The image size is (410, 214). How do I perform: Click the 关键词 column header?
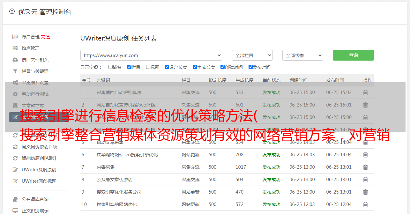[103, 80]
